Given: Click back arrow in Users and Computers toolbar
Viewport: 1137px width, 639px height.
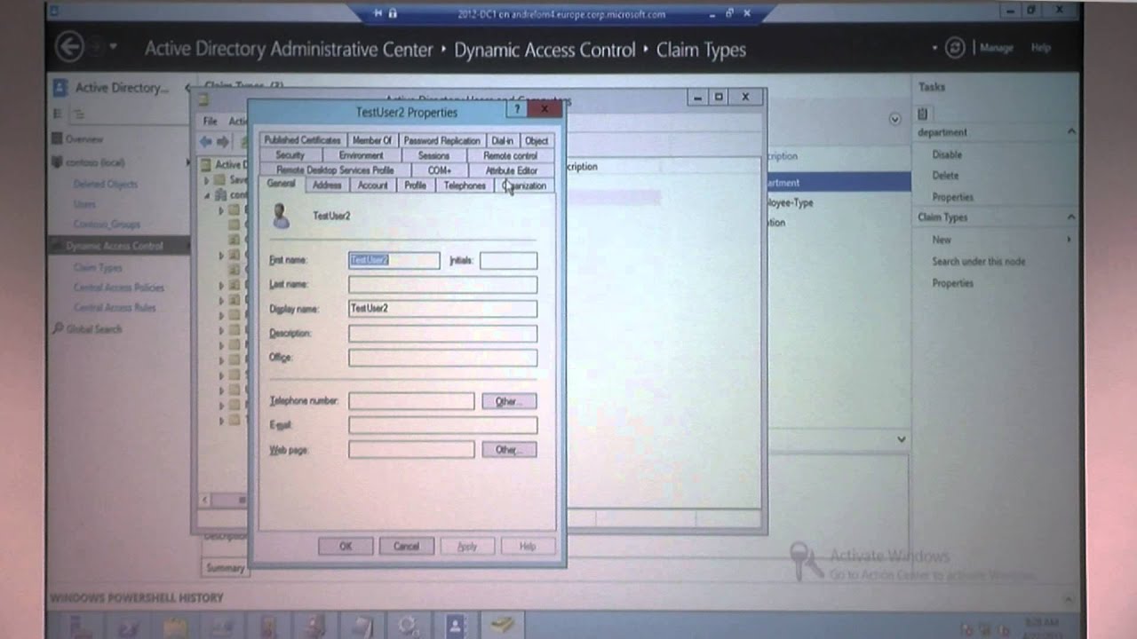Looking at the screenshot, I should click(206, 141).
